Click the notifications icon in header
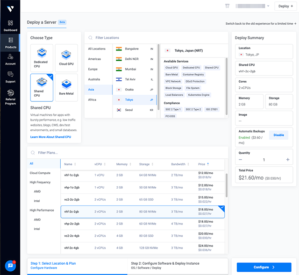 point(227,6)
